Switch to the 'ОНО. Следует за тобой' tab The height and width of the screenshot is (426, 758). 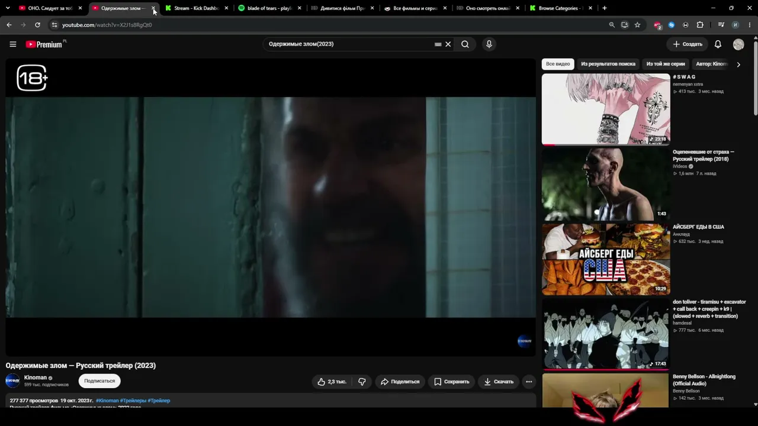(51, 8)
